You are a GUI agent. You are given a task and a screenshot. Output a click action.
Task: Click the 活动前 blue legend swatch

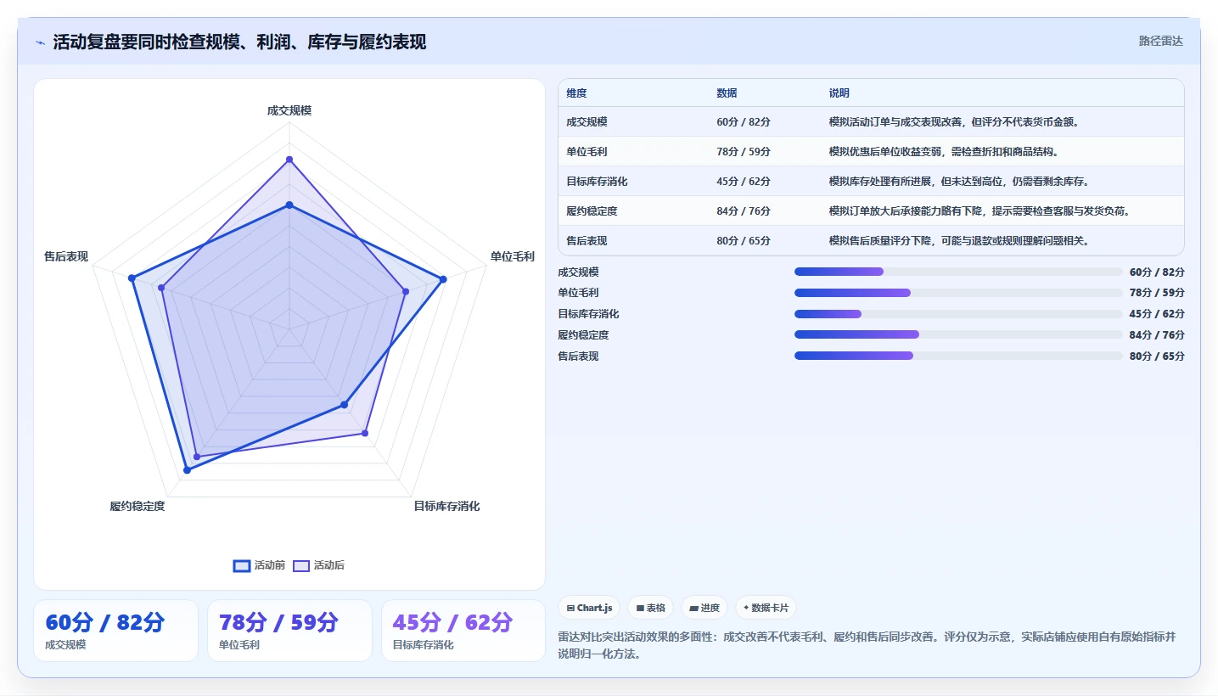tap(242, 565)
